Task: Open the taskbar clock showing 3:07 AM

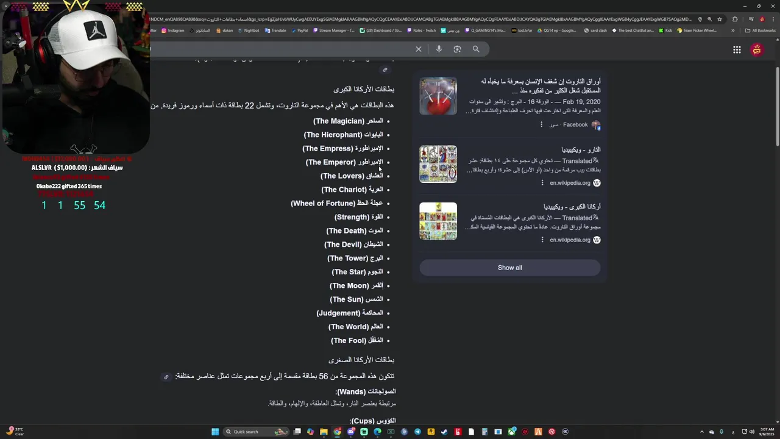Action: coord(765,432)
